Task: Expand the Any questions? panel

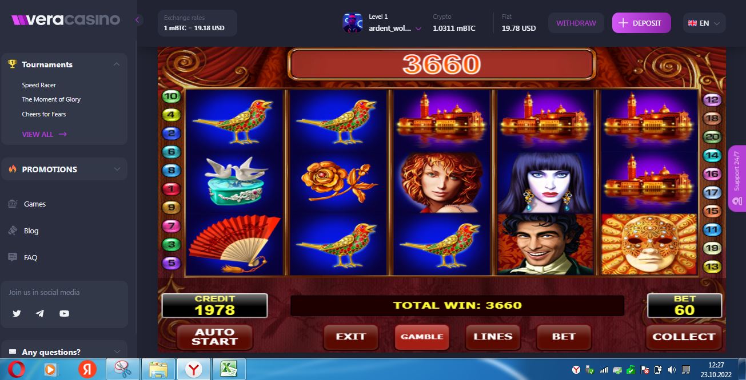Action: tap(64, 352)
